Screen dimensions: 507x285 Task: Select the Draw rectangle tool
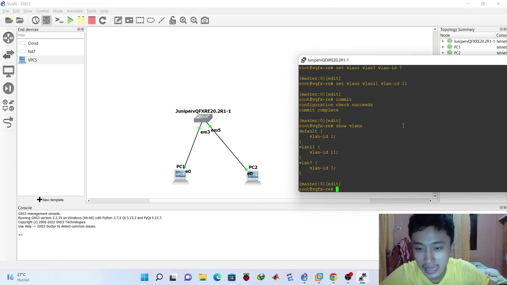(140, 20)
